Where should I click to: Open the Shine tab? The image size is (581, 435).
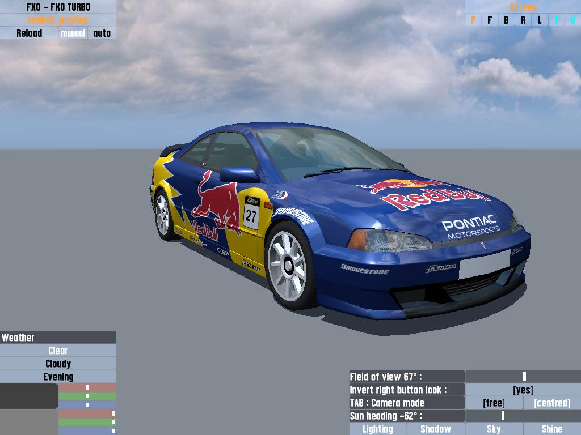point(552,429)
